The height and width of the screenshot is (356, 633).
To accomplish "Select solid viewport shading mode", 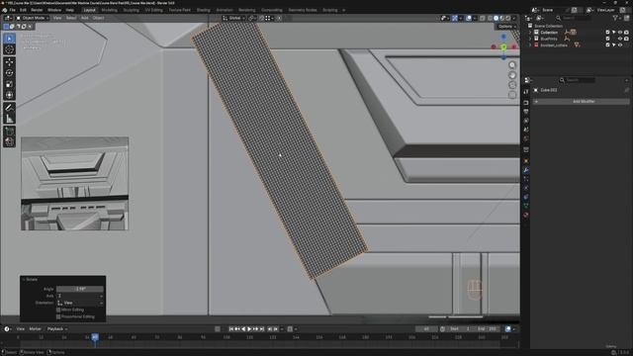I will [497, 18].
